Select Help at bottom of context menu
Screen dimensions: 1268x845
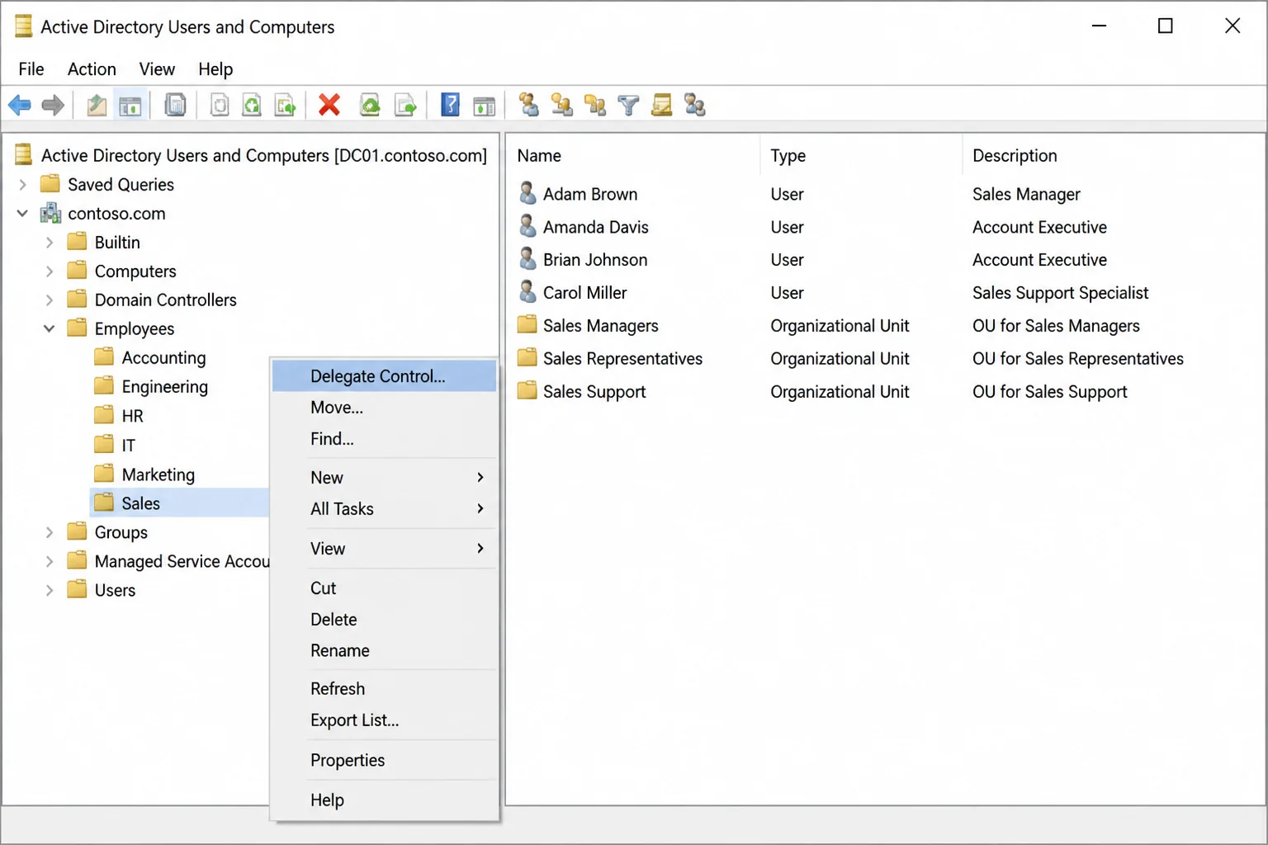[x=385, y=800]
